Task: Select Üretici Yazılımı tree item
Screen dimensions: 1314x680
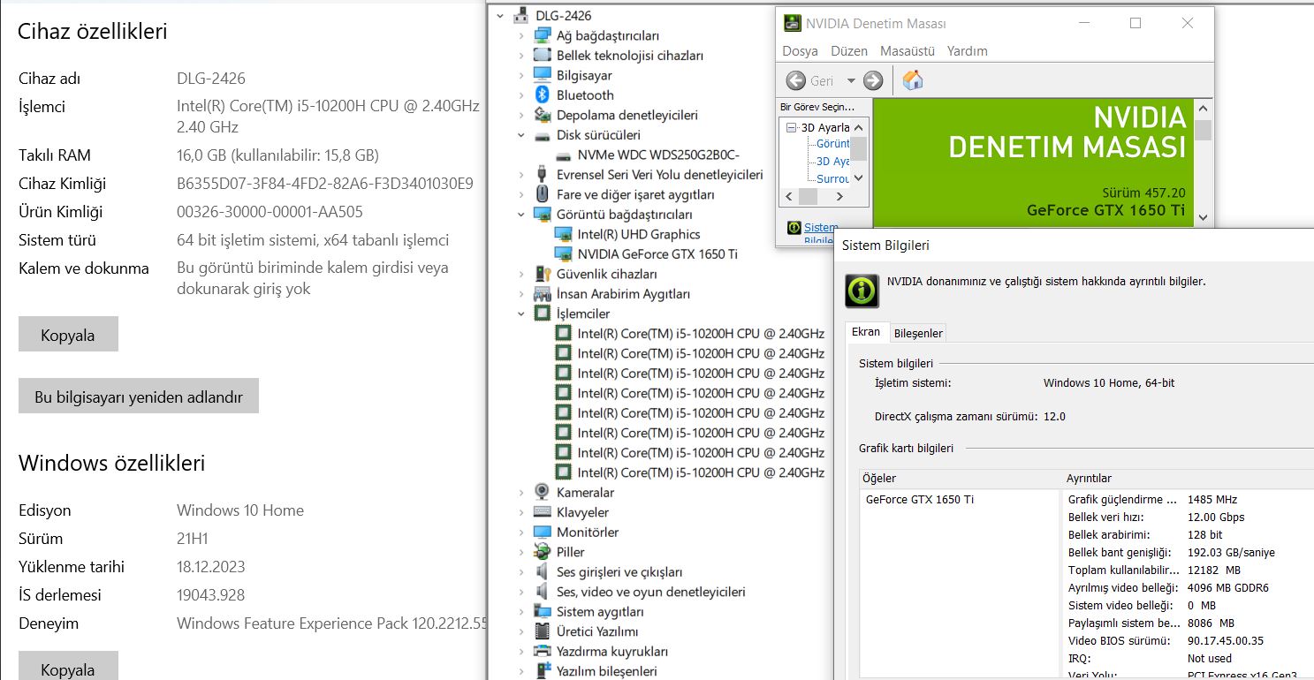Action: (597, 631)
